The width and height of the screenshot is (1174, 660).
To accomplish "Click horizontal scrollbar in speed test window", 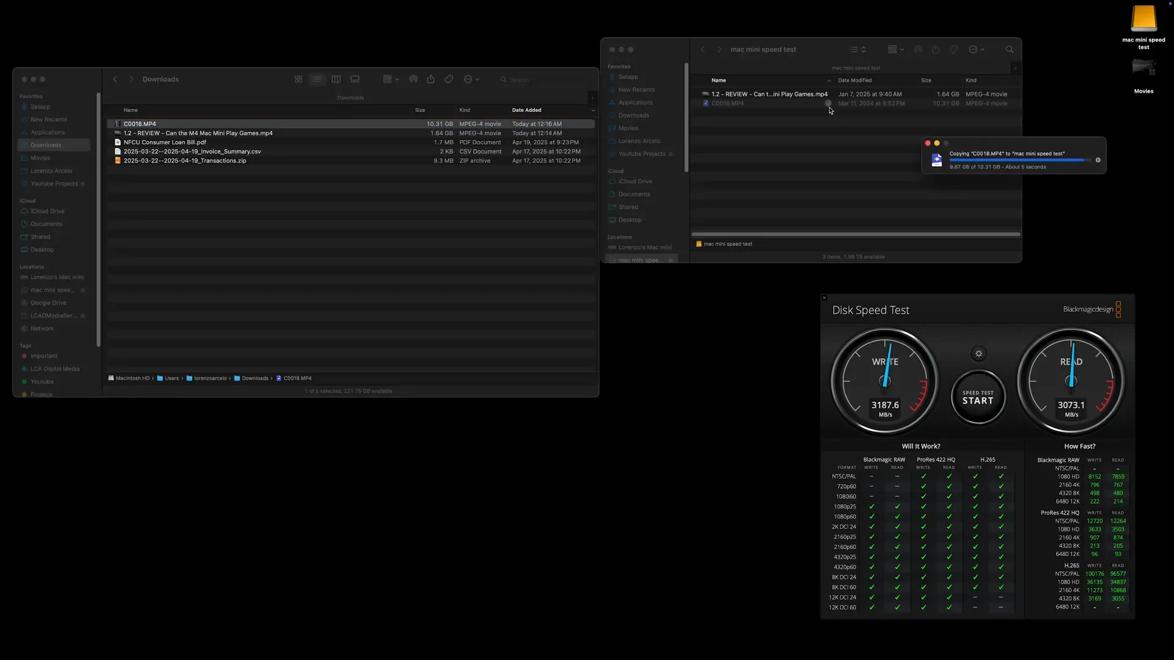I will [x=855, y=234].
